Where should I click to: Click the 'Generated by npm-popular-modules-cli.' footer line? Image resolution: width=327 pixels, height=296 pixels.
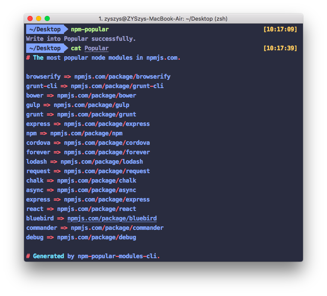click(x=93, y=256)
